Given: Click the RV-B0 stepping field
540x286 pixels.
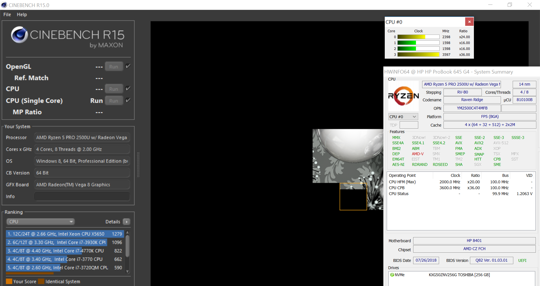Looking at the screenshot, I should click(462, 92).
